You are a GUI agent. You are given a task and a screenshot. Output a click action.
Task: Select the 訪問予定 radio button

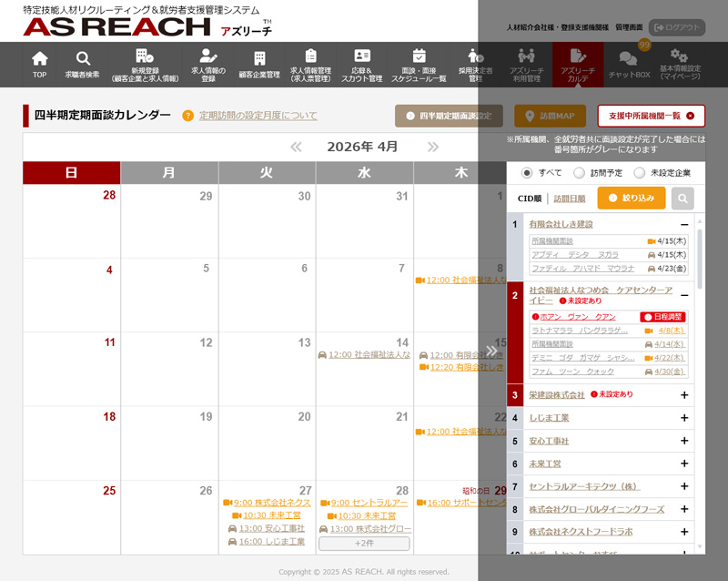[579, 173]
